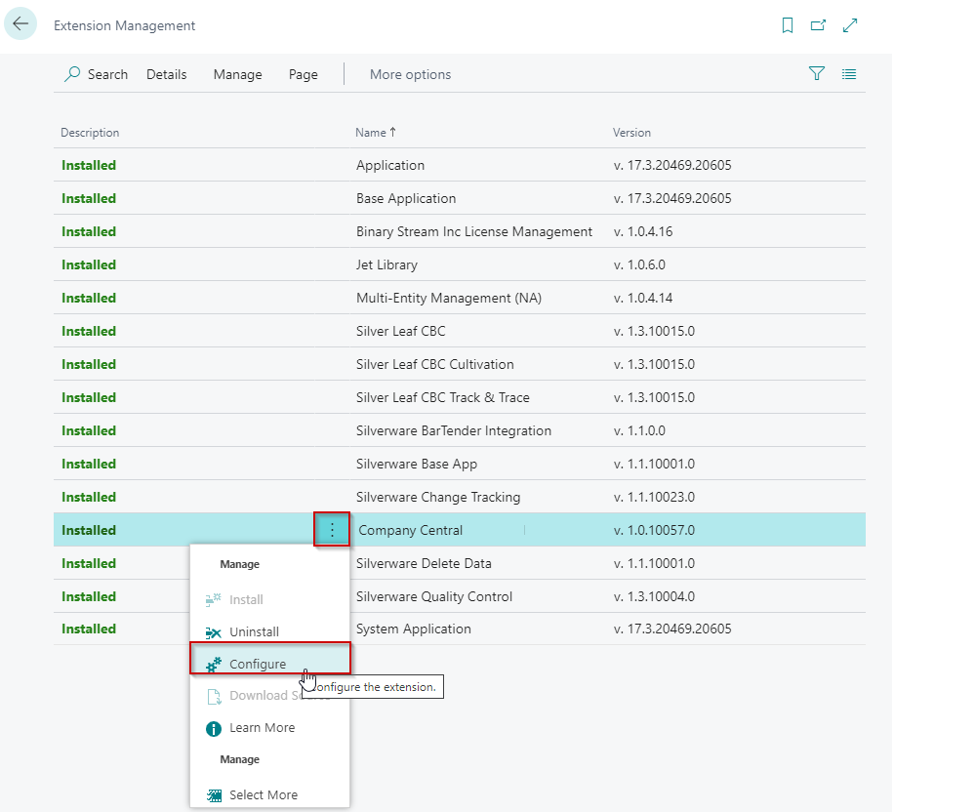Click the expand page arrows icon
Screen dimensions: 976x812
850,26
